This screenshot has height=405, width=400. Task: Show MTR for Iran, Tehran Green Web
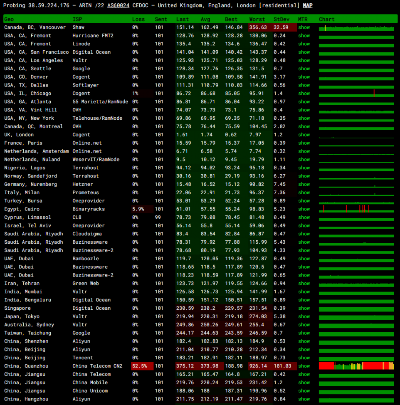point(304,284)
